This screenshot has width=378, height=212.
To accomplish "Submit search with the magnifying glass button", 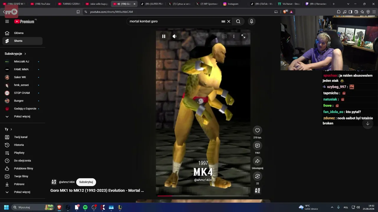I will click(x=238, y=21).
